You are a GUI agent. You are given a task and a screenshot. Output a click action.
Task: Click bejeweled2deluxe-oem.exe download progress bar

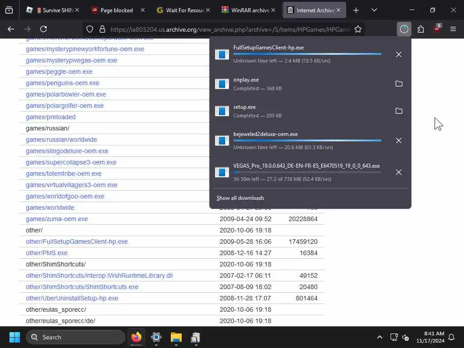(x=307, y=140)
